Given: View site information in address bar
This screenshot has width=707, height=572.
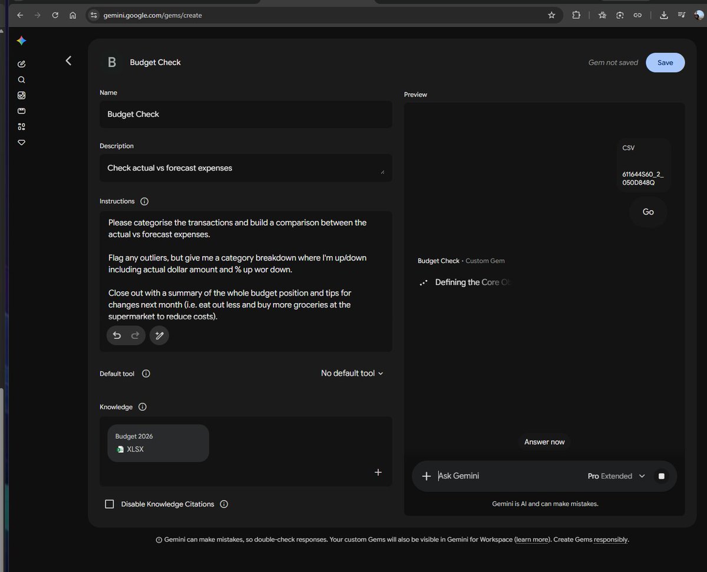Looking at the screenshot, I should 94,15.
